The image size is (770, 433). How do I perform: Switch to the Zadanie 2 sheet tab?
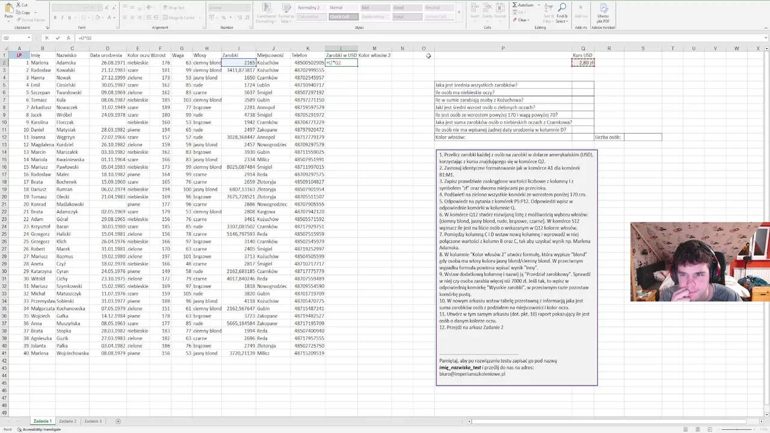(x=67, y=421)
